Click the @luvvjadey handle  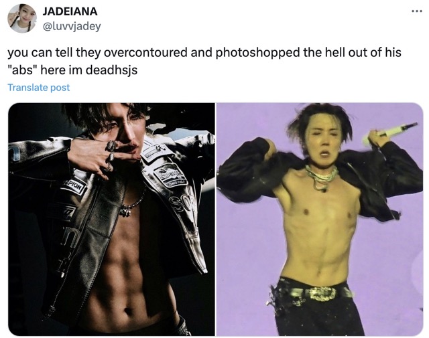pos(72,27)
